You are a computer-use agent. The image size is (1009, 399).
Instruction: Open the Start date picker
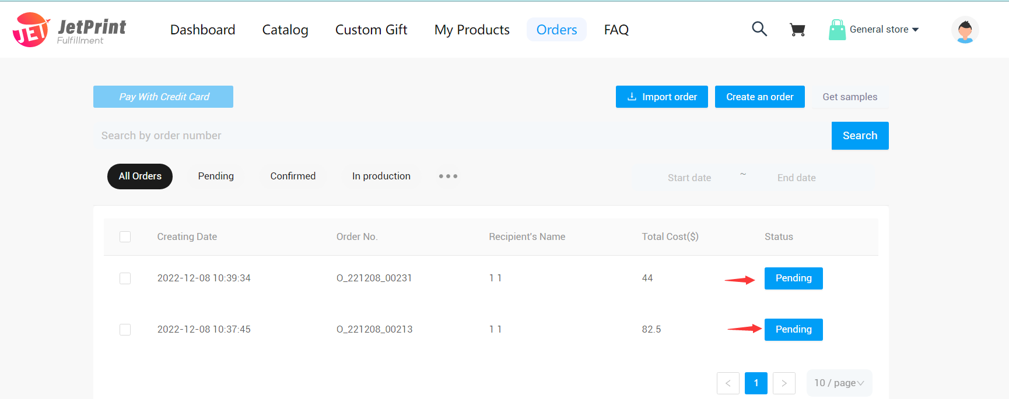(x=689, y=178)
